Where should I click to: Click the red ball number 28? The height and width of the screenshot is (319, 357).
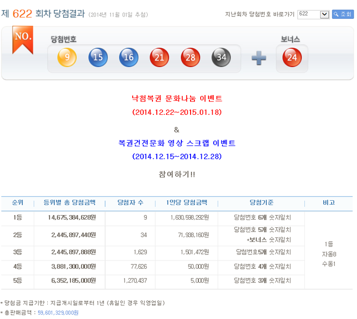click(x=191, y=57)
